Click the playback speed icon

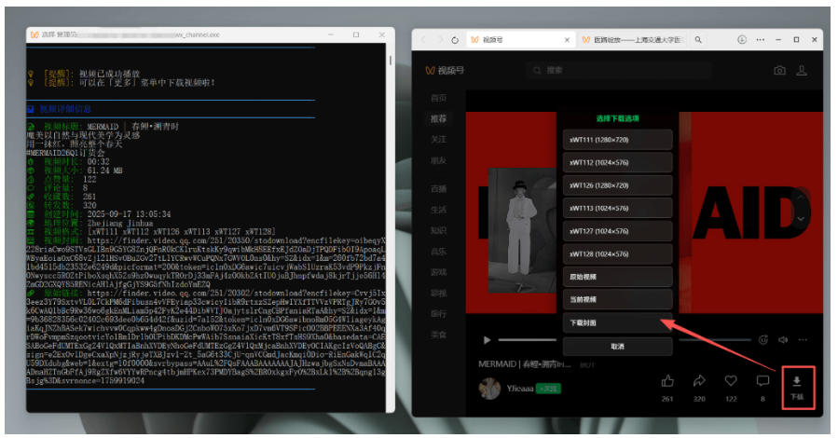[x=763, y=340]
